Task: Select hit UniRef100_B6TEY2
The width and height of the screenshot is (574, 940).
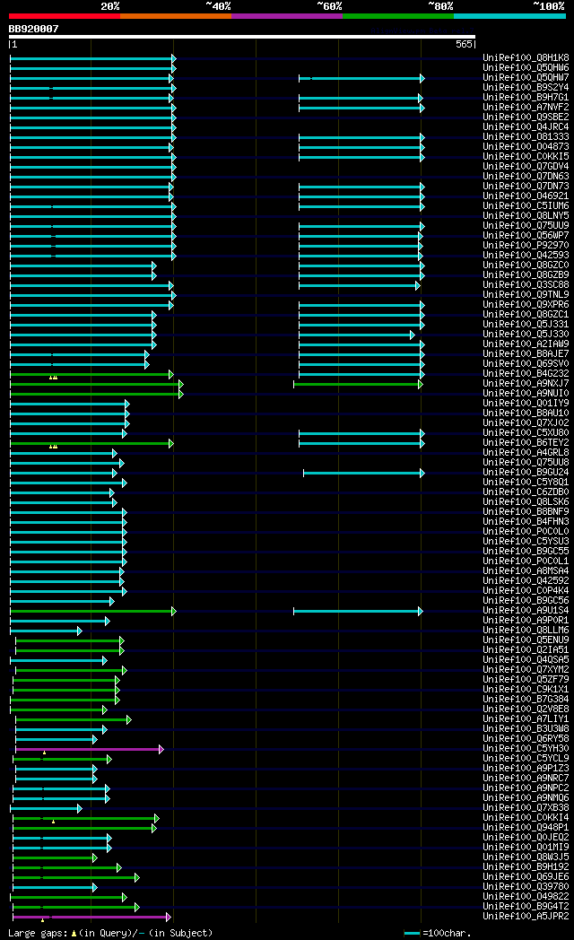Action: [x=526, y=443]
